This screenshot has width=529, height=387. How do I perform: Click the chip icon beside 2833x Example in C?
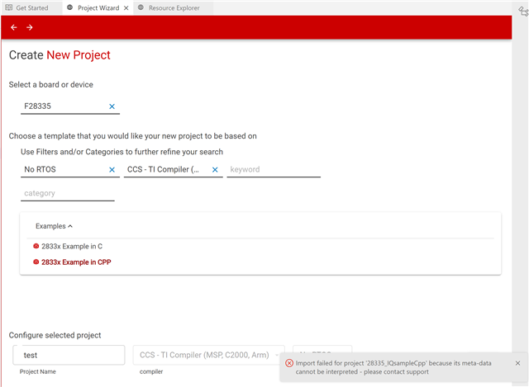click(36, 246)
